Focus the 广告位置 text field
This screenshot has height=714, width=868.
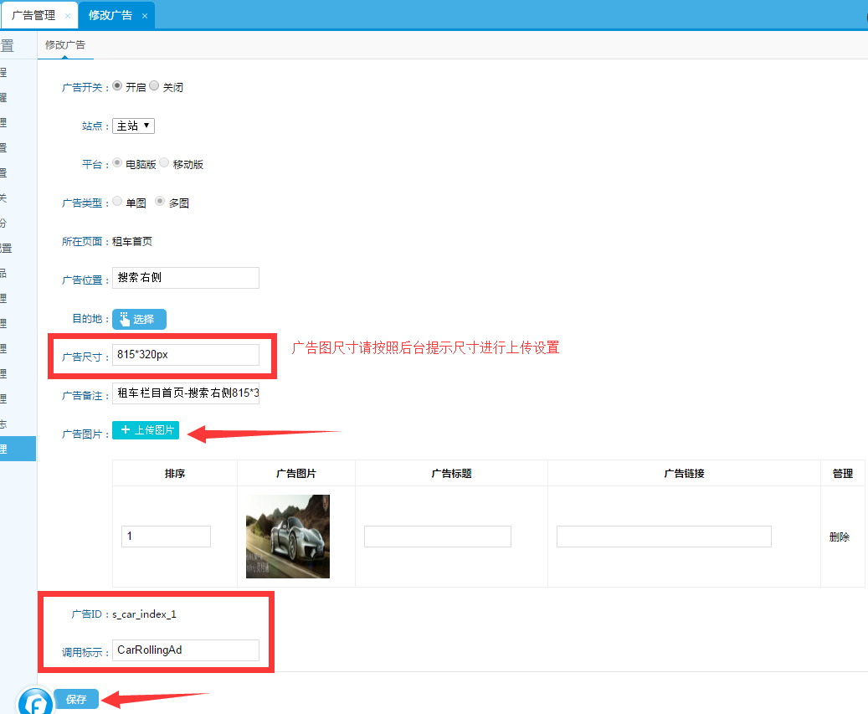click(x=185, y=278)
